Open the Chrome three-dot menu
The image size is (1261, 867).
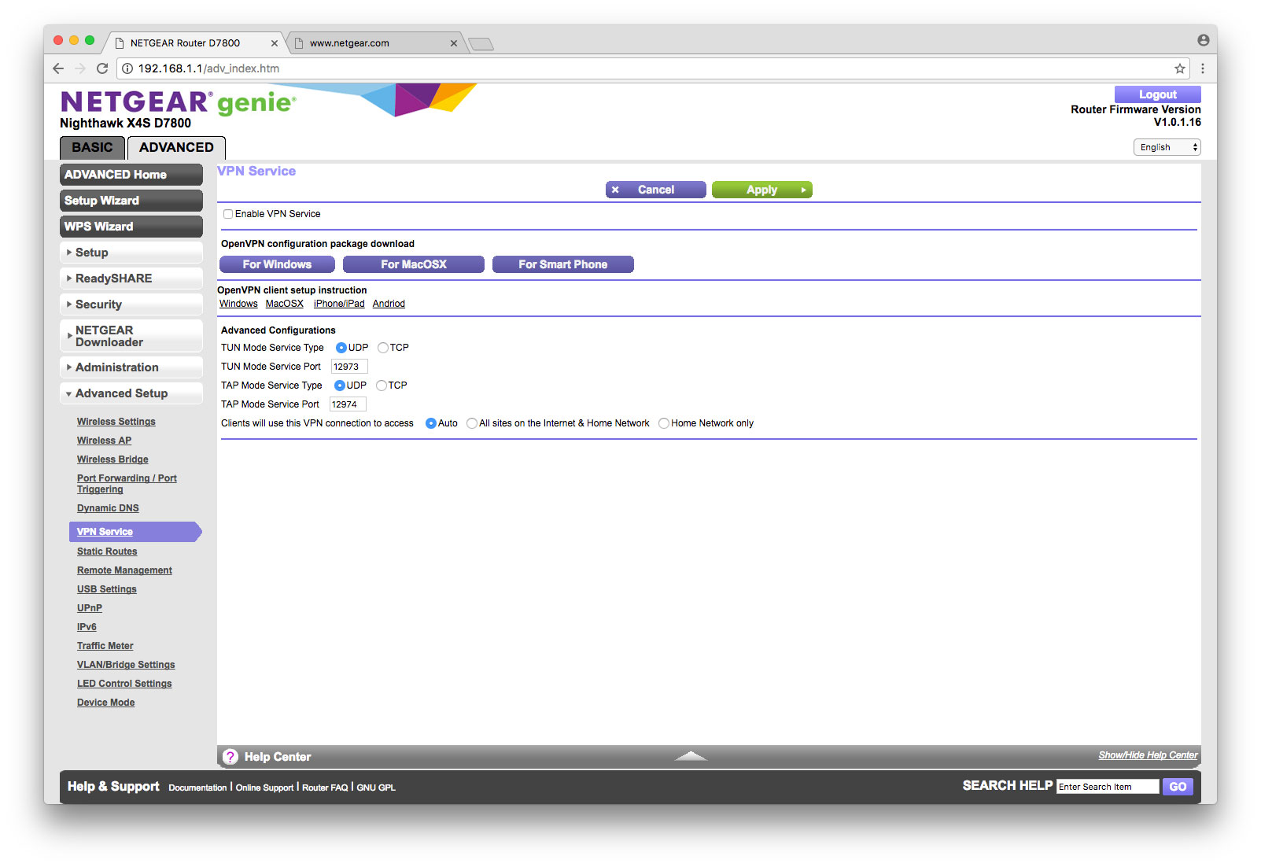pyautogui.click(x=1203, y=68)
